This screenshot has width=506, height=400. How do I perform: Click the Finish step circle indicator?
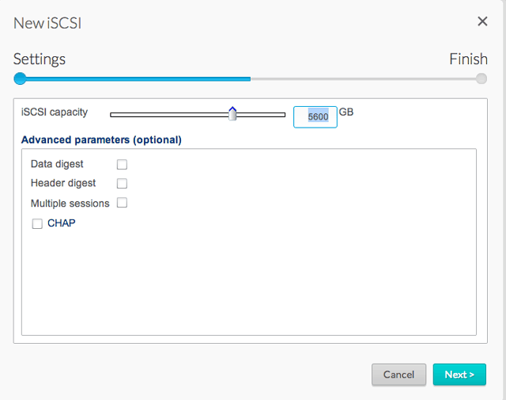pyautogui.click(x=481, y=78)
